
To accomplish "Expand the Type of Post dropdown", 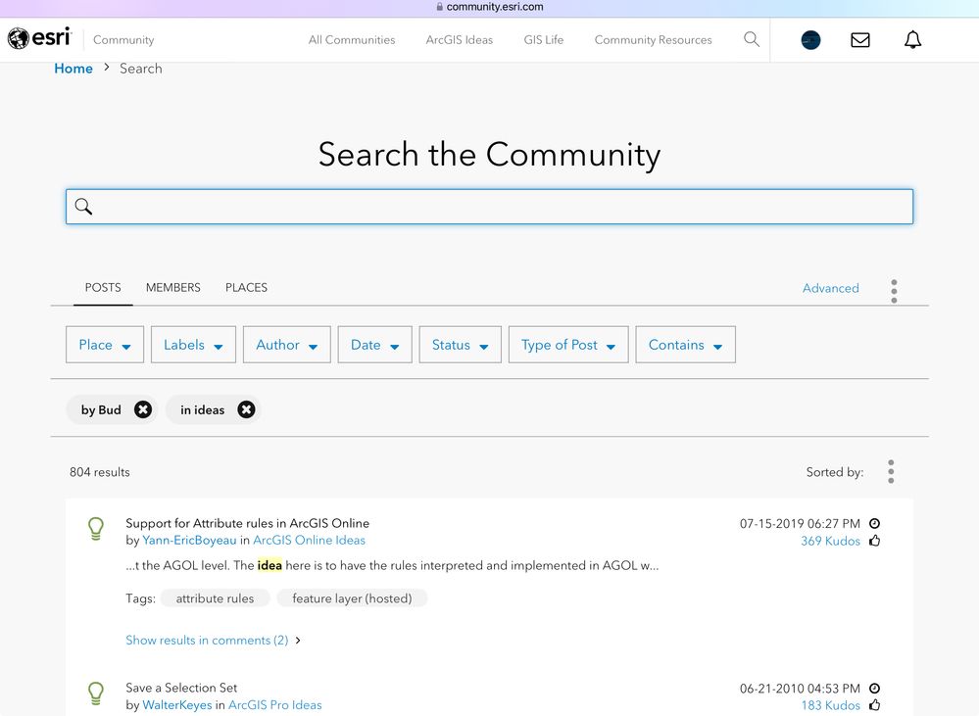I will pyautogui.click(x=568, y=345).
